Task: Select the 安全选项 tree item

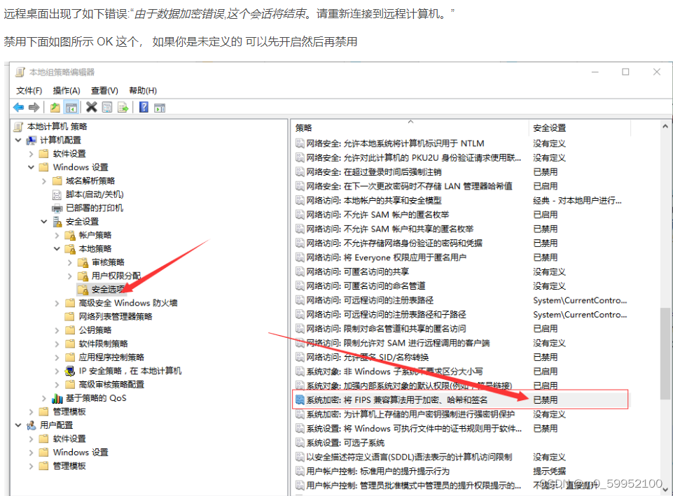Action: coord(108,290)
